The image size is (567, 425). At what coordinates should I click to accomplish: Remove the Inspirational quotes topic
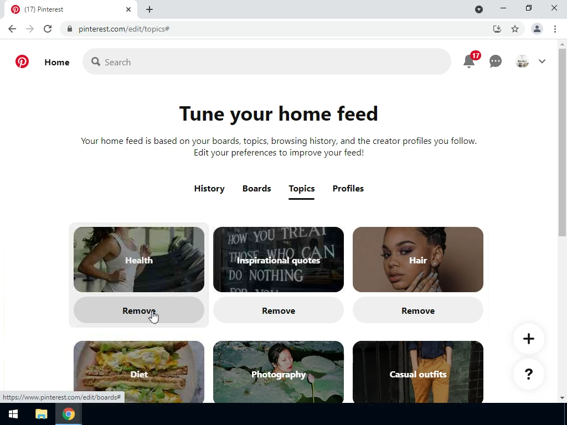[x=279, y=310]
